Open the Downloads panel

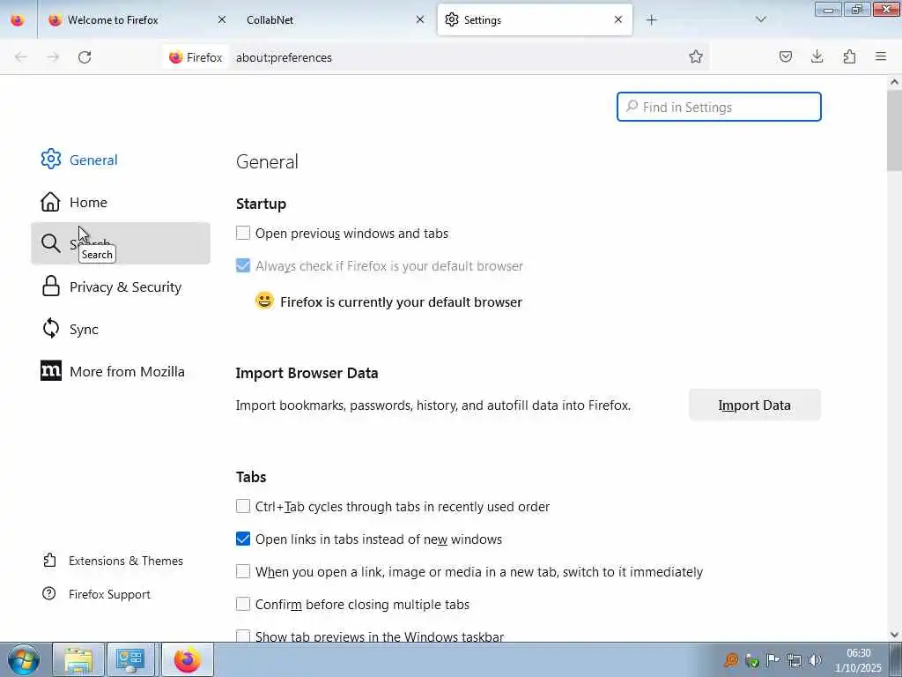point(817,56)
